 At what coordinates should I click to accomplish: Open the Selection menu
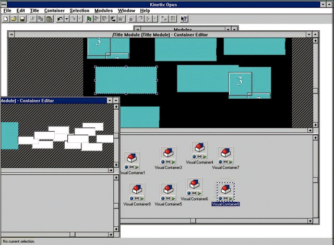coord(80,10)
